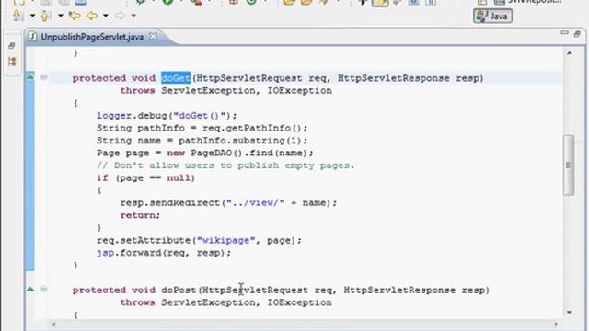Click the throws clause under doPost

click(225, 302)
